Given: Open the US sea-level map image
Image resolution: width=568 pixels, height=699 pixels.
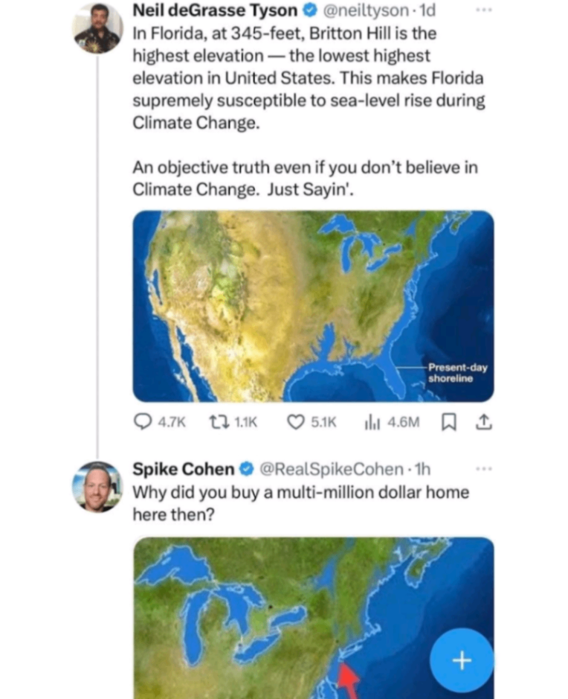Looking at the screenshot, I should click(313, 306).
